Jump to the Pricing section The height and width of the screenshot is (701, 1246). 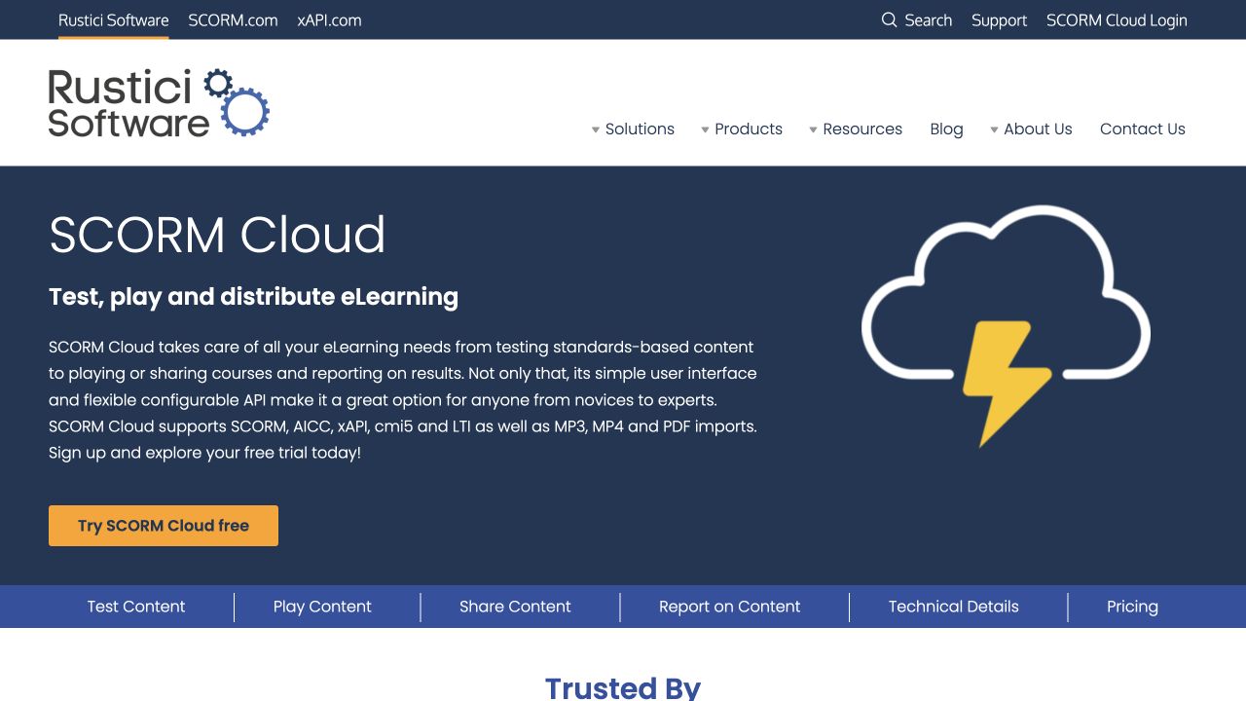[1132, 607]
